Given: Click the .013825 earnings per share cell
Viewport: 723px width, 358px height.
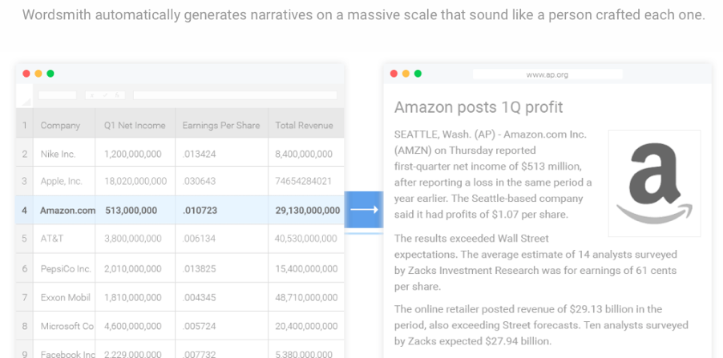Looking at the screenshot, I should [222, 268].
